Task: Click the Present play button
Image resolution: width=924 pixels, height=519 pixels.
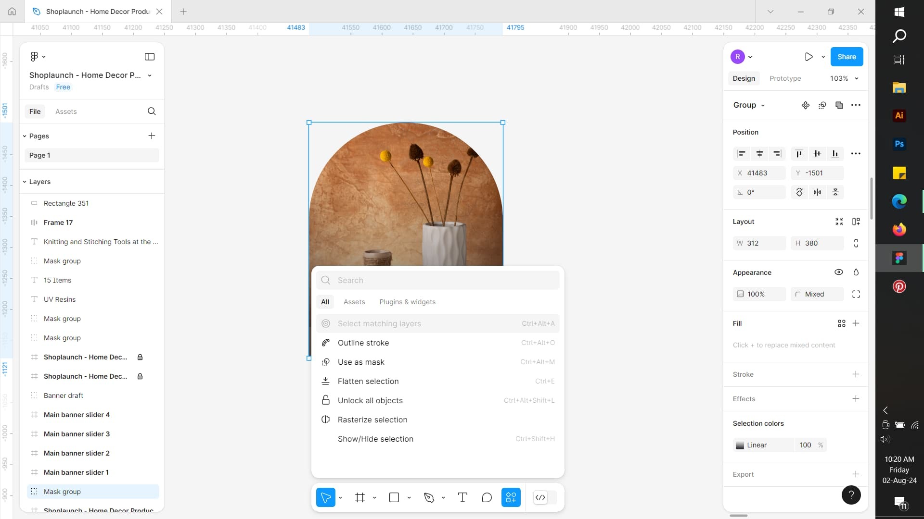Action: point(808,57)
